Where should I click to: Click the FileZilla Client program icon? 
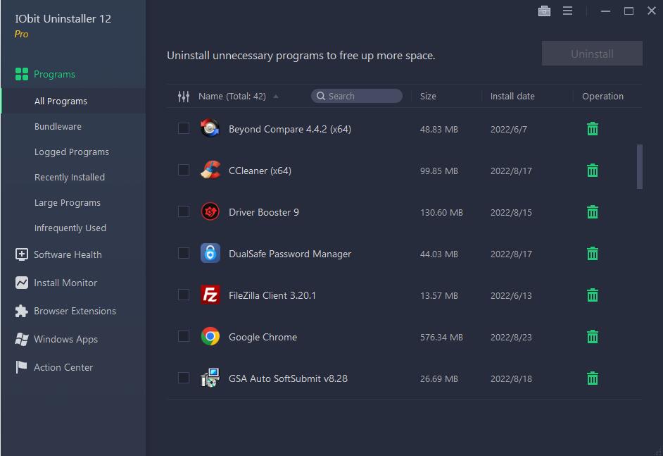coord(210,295)
